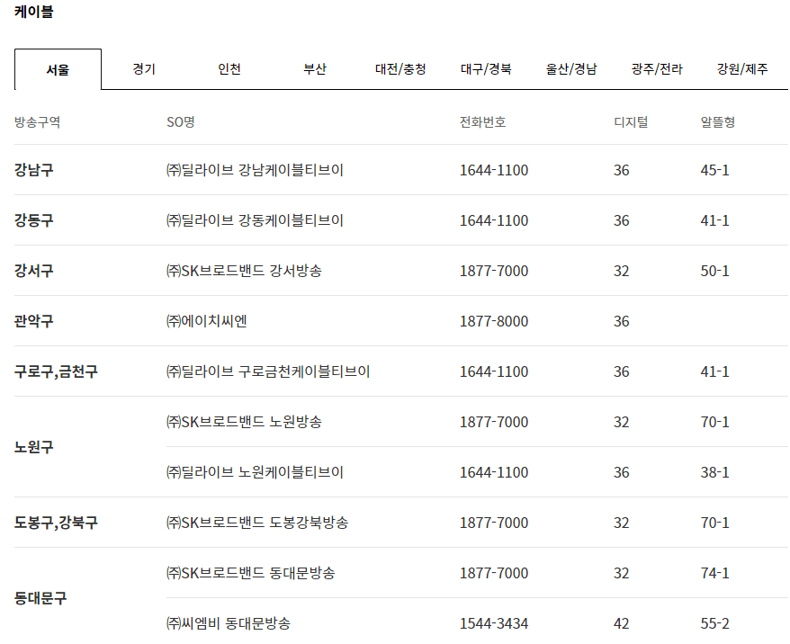
Task: Select the 강동구 district cell
Action: tap(34, 220)
